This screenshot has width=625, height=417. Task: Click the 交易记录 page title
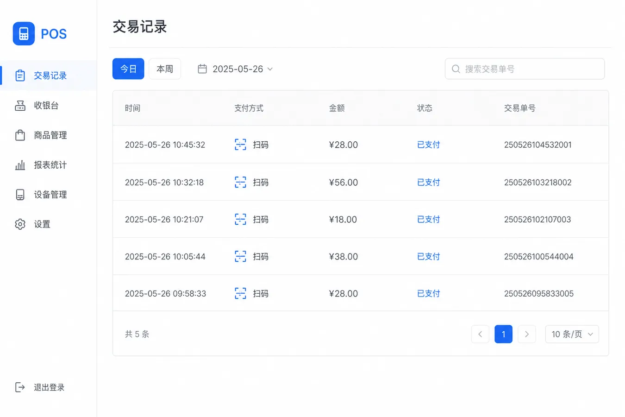[139, 26]
